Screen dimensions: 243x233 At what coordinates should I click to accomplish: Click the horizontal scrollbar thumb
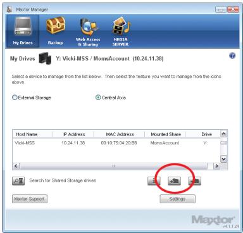(x=114, y=166)
